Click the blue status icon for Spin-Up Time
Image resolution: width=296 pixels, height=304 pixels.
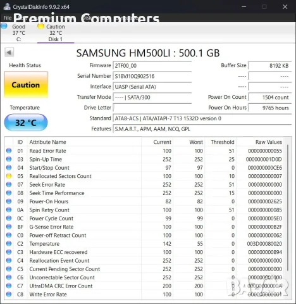coord(9,159)
